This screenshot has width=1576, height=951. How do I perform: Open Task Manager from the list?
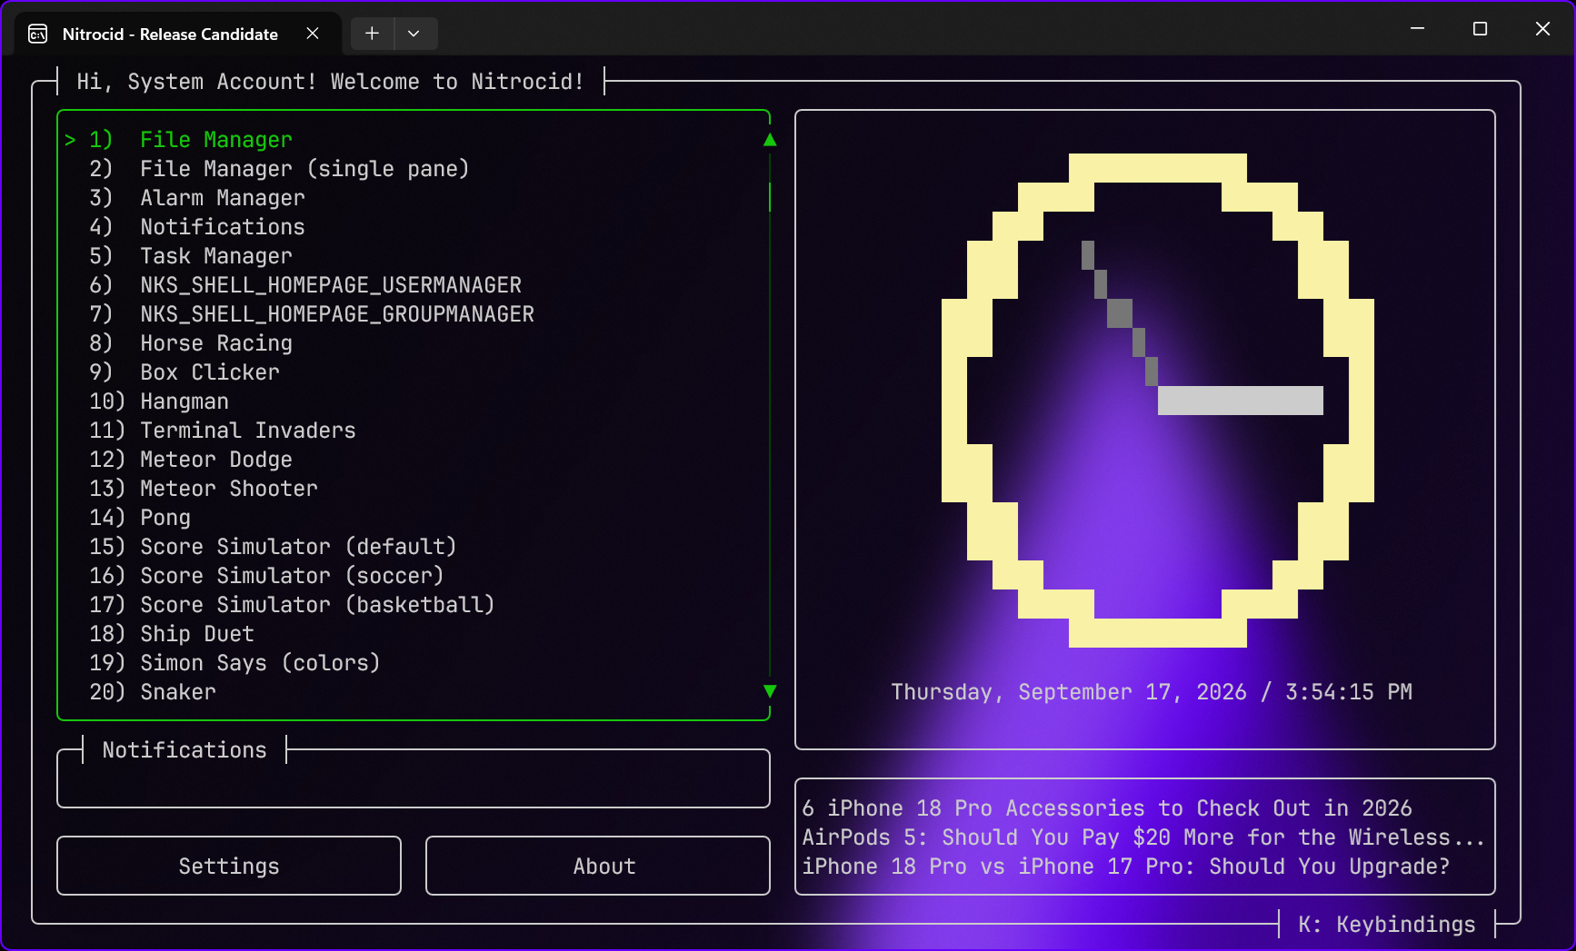click(216, 256)
